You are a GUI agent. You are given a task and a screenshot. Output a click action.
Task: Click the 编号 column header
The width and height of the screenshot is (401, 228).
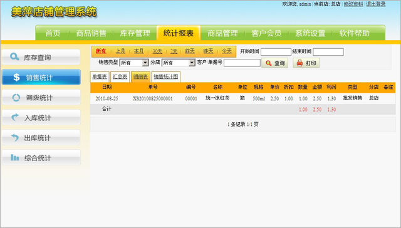(x=190, y=87)
